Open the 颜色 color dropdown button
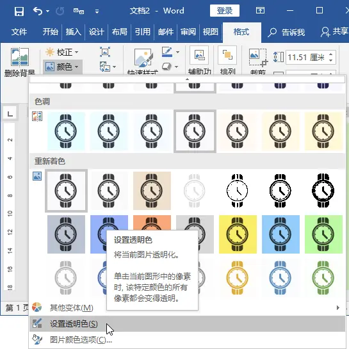Viewport: 349px width, 349px height. [x=62, y=67]
